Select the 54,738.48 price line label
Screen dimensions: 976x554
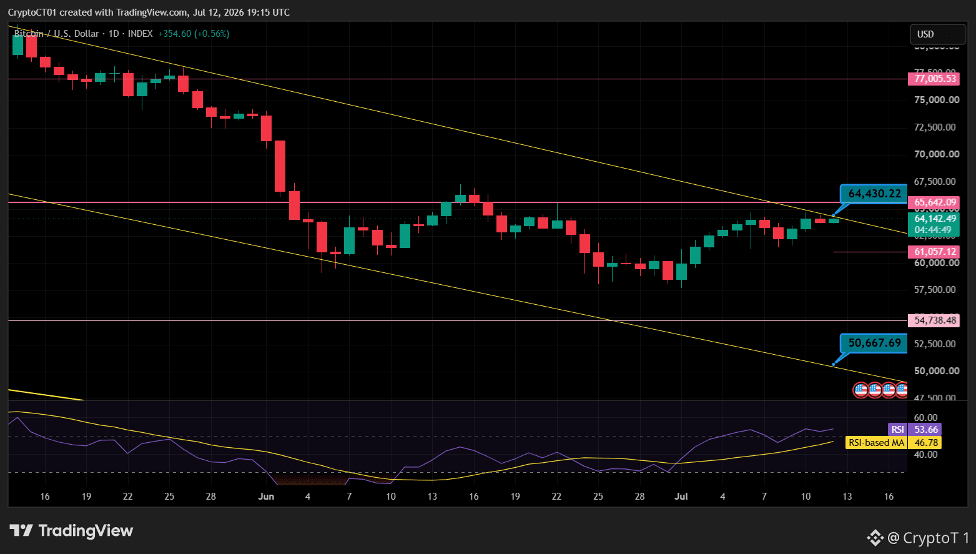tap(934, 320)
